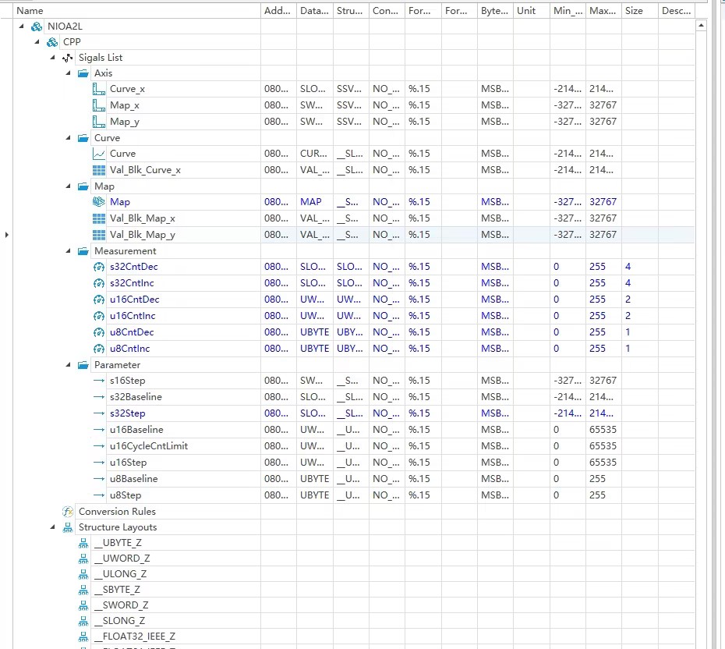Click the s16Step parameter arrow icon
This screenshot has height=649, width=725.
(x=98, y=381)
